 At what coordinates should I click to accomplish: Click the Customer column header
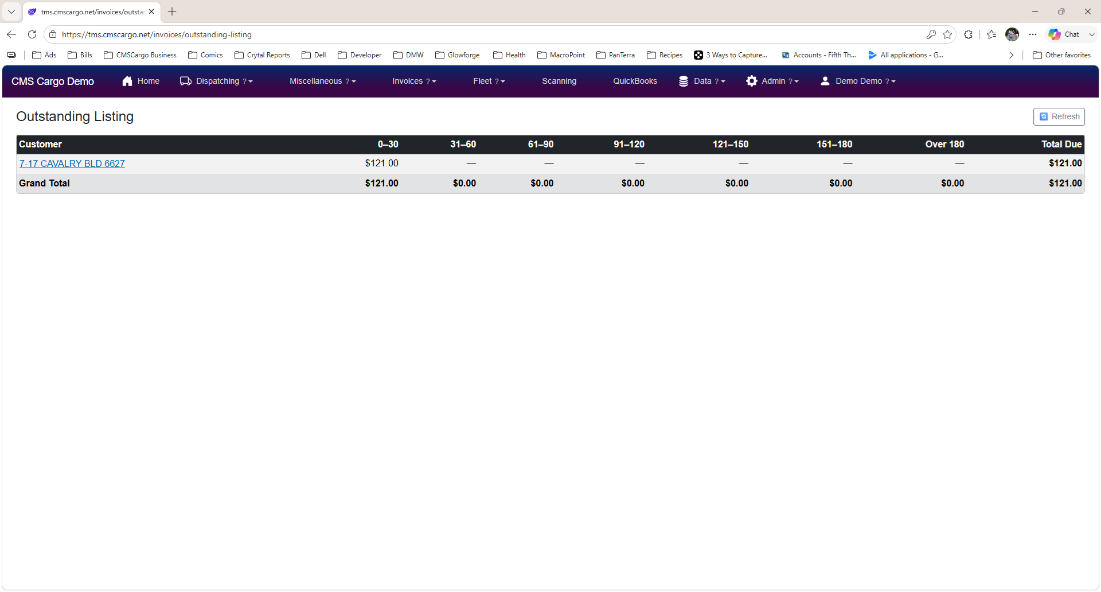click(x=40, y=145)
